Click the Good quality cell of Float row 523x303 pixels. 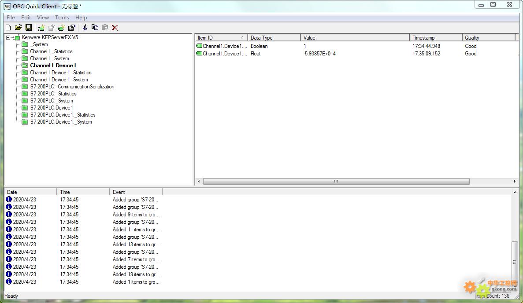point(471,54)
